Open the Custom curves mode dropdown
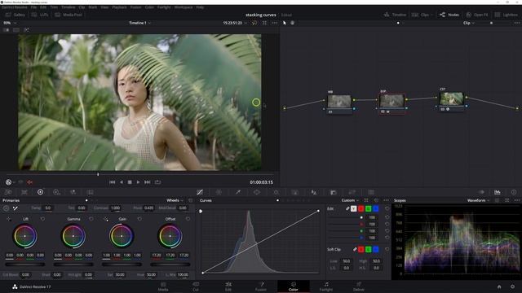The image size is (522, 293). (x=350, y=200)
